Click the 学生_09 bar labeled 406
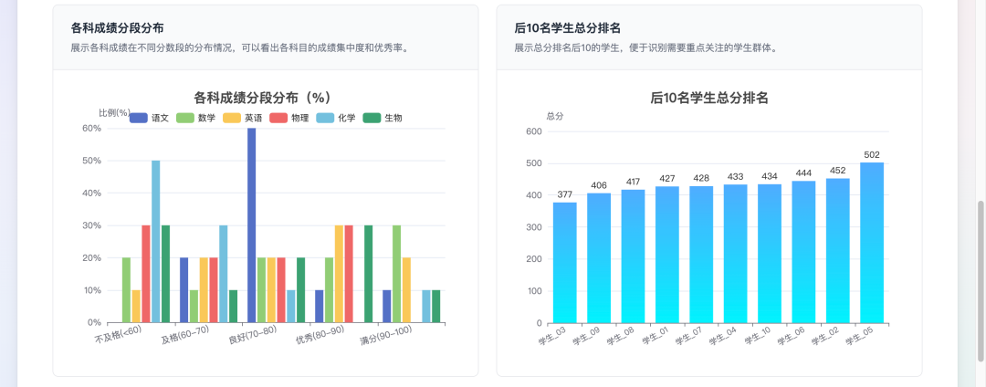This screenshot has height=387, width=986. (599, 257)
